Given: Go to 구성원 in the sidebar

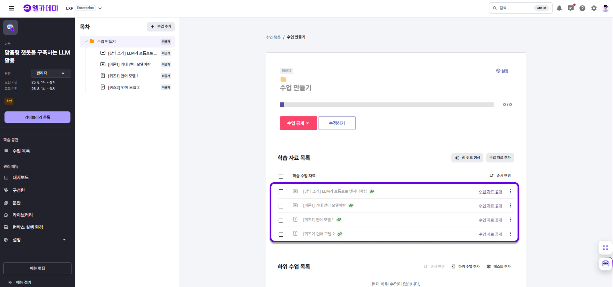Looking at the screenshot, I should pos(19,190).
